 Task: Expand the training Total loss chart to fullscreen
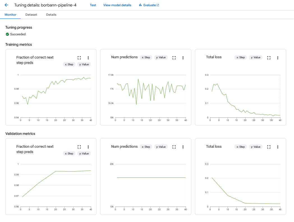269,57
